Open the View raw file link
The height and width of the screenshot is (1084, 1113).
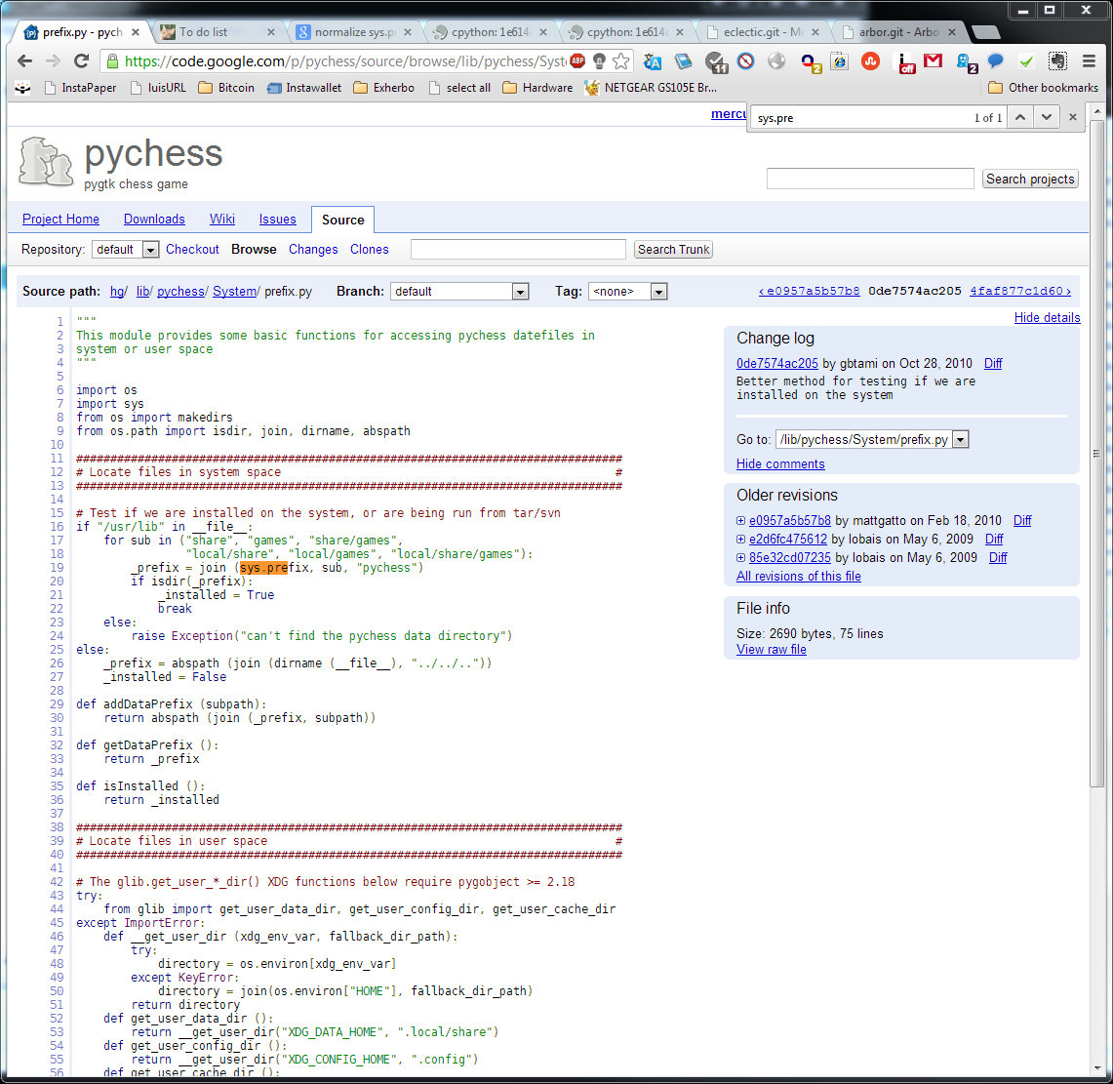tap(771, 650)
